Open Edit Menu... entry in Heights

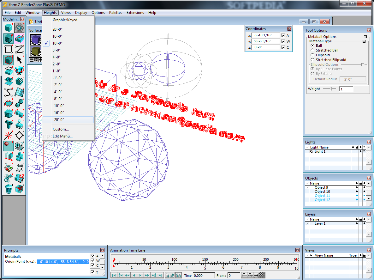(x=68, y=136)
